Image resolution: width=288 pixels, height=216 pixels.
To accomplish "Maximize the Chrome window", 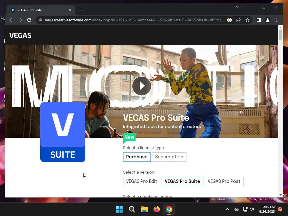I will coord(263,7).
